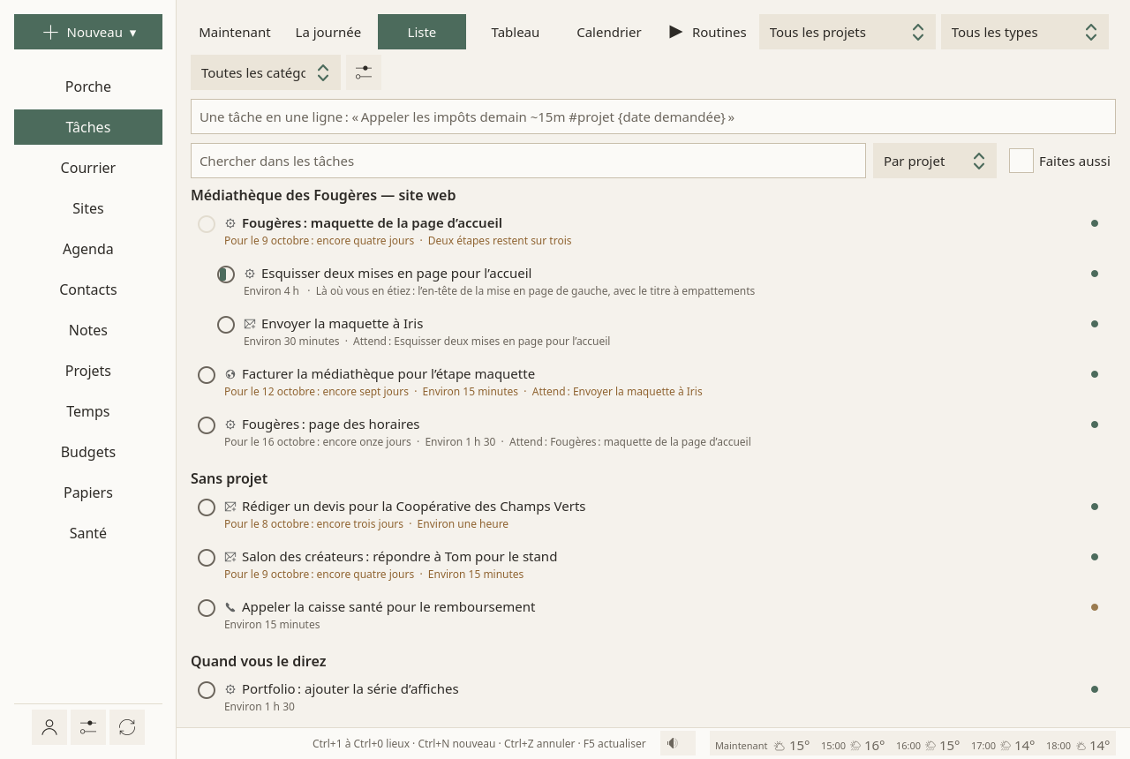Check off Facturer la médiathèque task
This screenshot has height=759, width=1130.
(x=207, y=375)
